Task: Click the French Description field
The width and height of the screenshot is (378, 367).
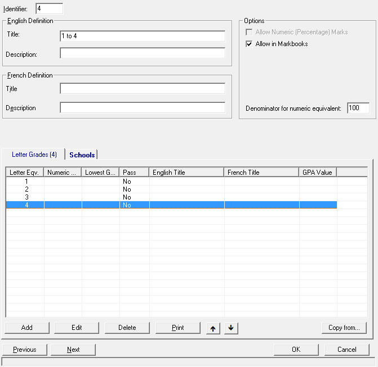Action: coord(142,108)
